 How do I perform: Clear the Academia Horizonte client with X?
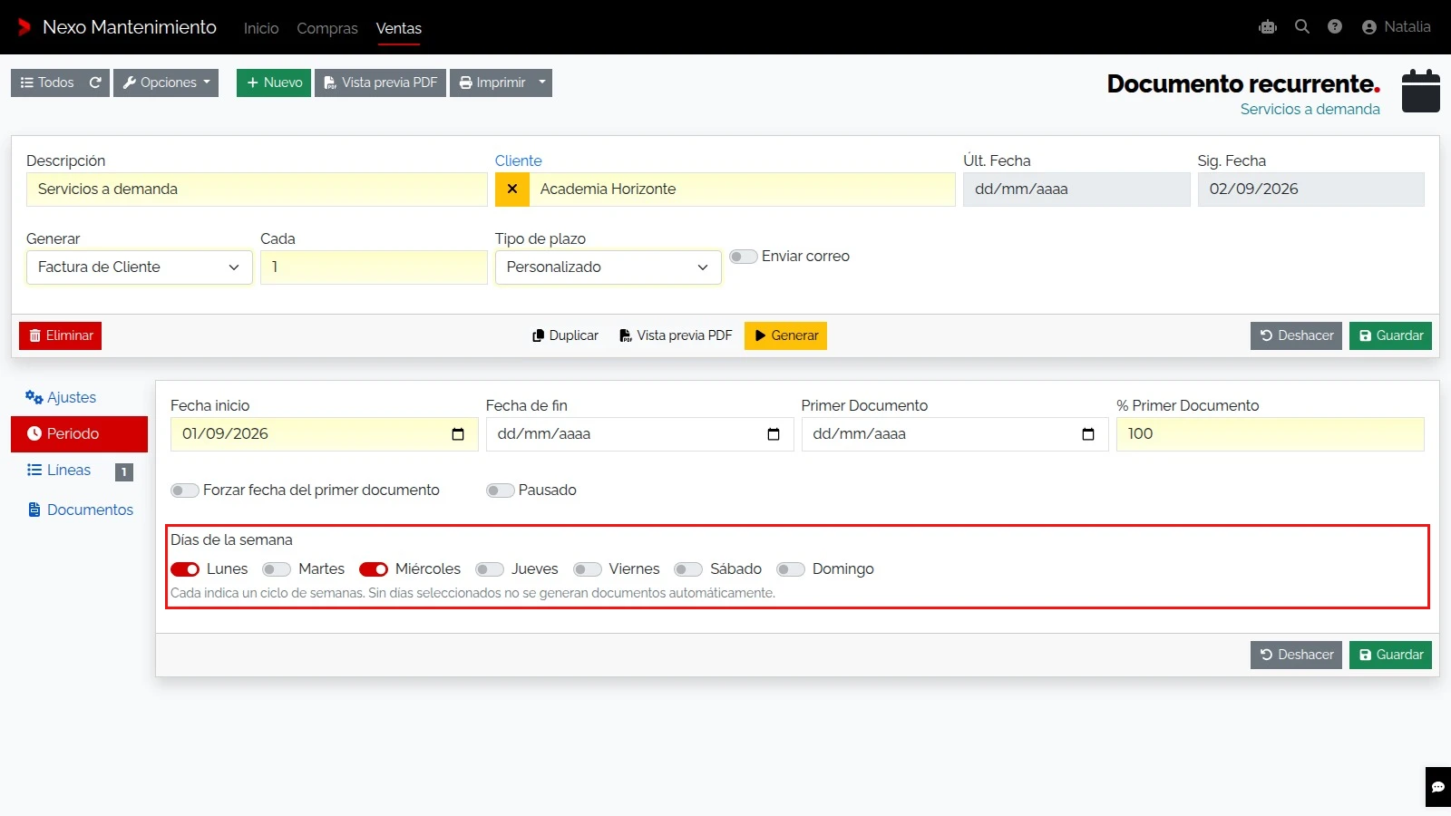coord(512,189)
